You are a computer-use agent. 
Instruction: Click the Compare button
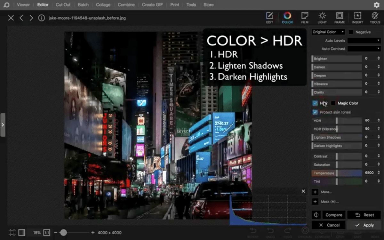(333, 215)
